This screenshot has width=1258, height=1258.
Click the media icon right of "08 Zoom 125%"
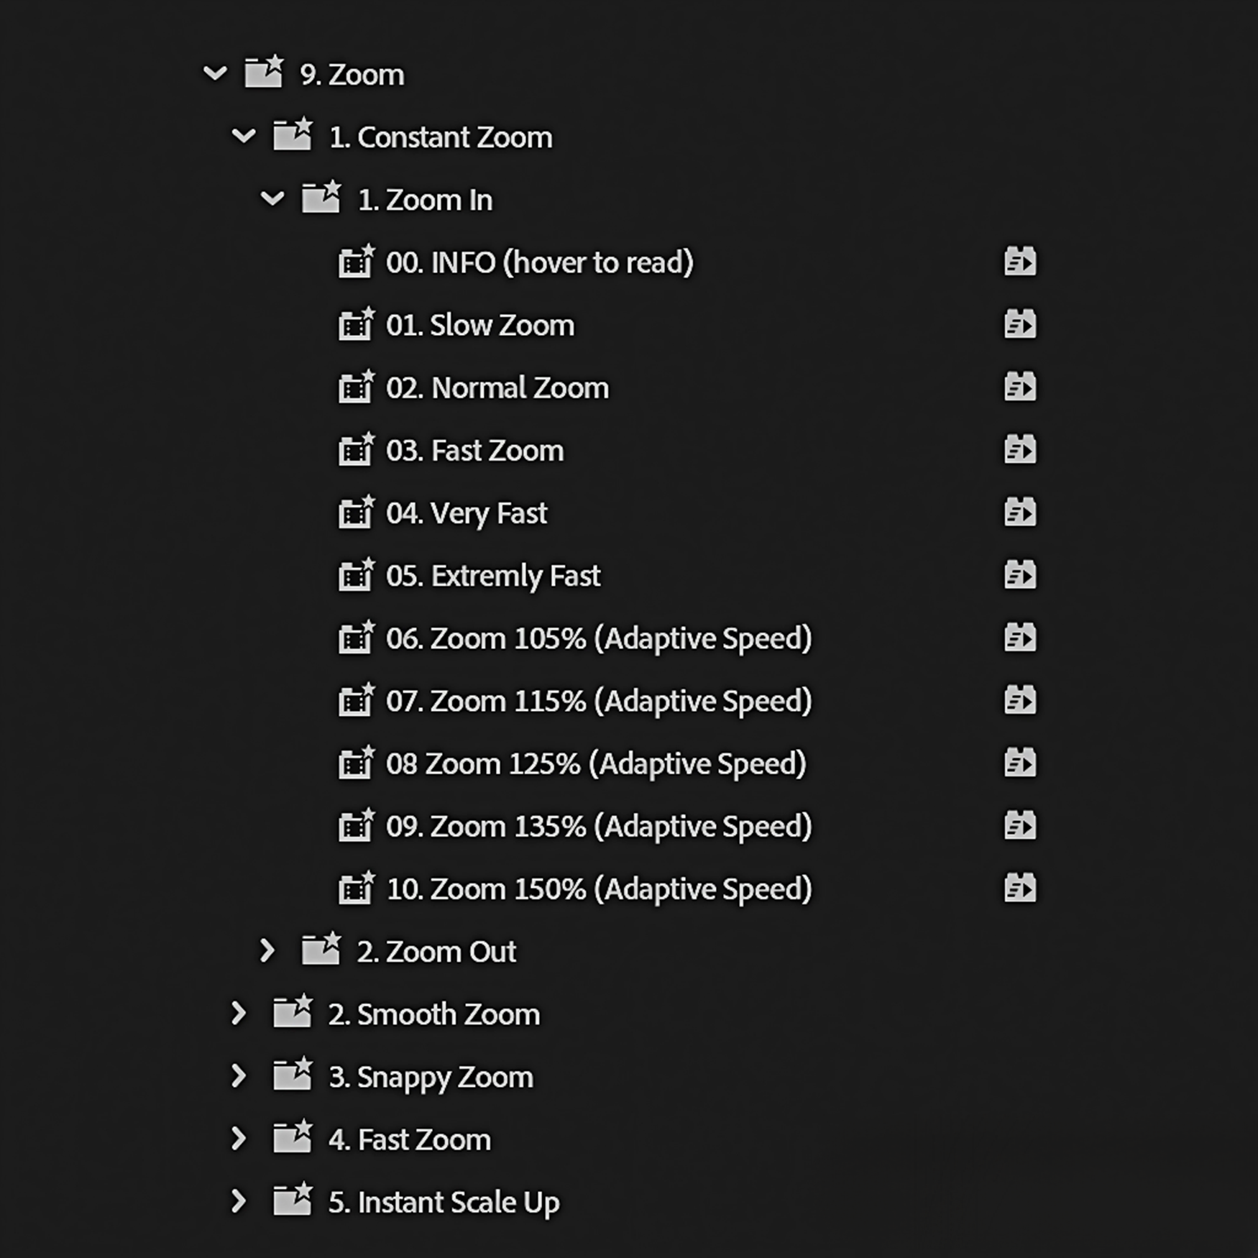pos(1019,763)
